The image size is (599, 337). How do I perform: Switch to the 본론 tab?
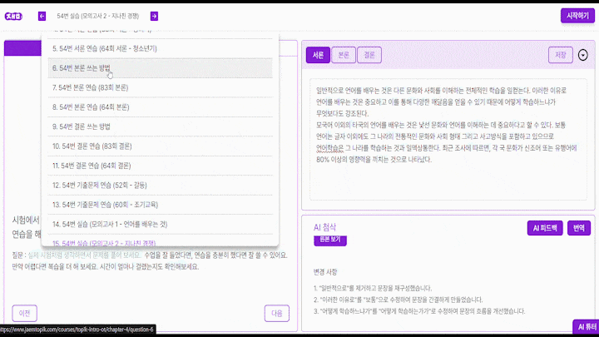tap(344, 55)
